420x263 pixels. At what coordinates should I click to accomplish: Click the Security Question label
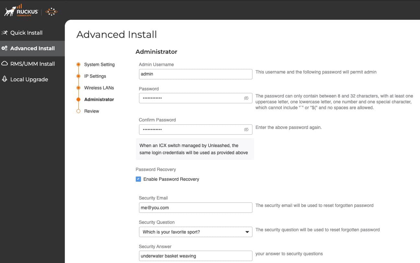[x=157, y=222]
